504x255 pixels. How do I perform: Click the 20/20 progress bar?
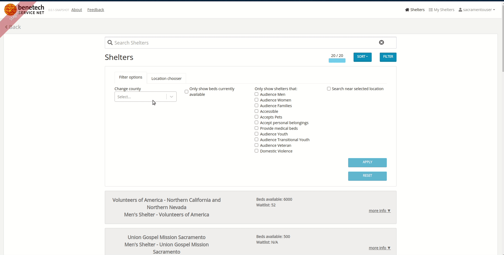click(337, 60)
